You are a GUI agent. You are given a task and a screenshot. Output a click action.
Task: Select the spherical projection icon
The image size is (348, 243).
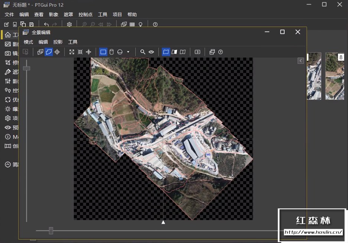click(x=120, y=52)
